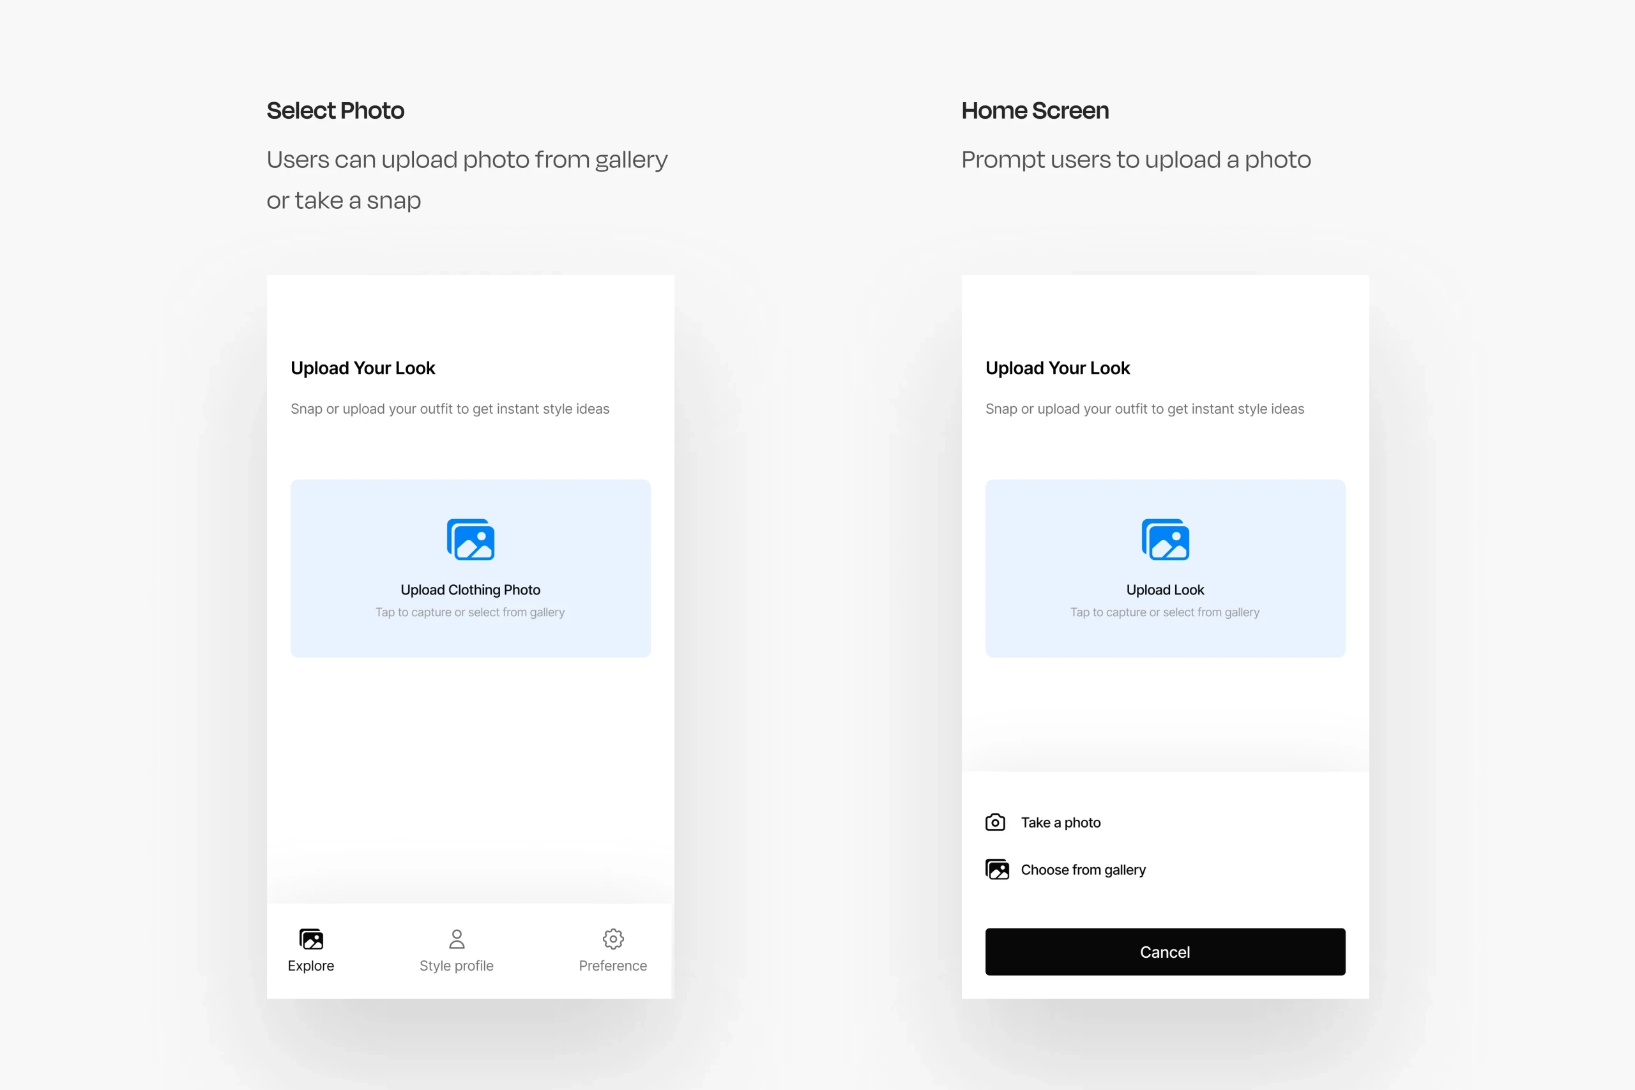Select the Explore picture icon in bottom navigation
Screen dimensions: 1635x1090
click(x=311, y=939)
